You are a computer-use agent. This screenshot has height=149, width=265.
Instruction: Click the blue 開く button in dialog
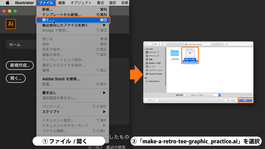pos(245,100)
